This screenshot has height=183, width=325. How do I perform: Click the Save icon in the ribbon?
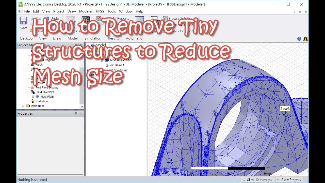pos(24,21)
